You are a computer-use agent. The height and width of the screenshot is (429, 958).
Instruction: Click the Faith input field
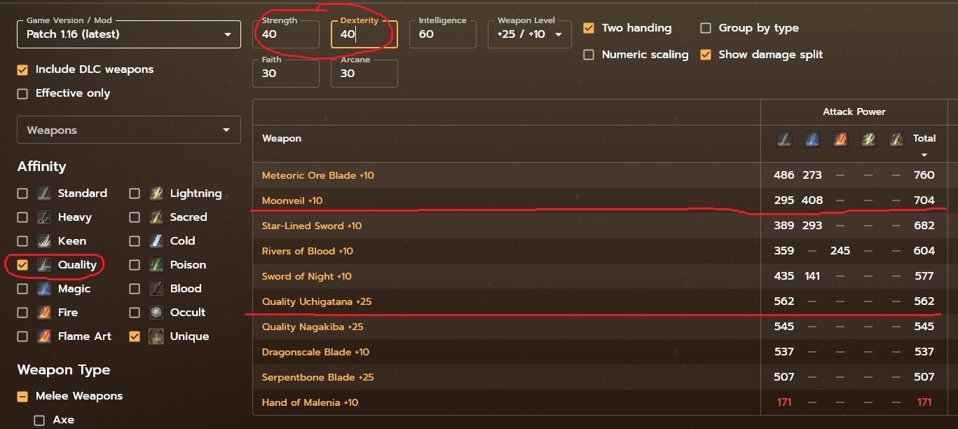pyautogui.click(x=286, y=74)
